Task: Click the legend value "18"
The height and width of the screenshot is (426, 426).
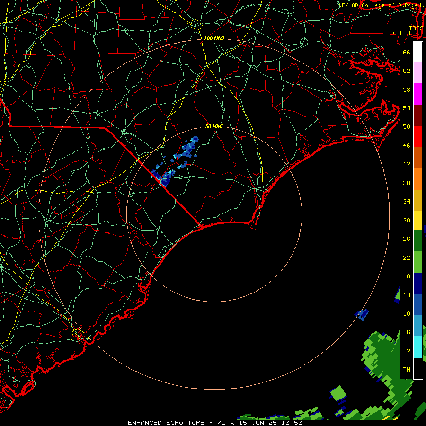Action: coord(407,276)
